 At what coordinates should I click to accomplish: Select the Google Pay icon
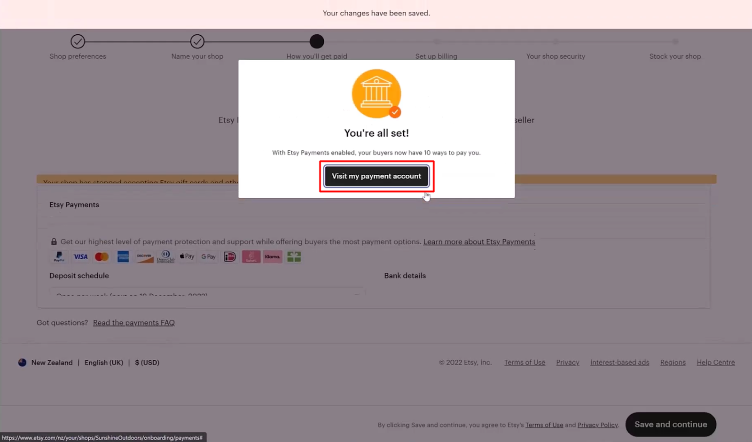(x=208, y=257)
